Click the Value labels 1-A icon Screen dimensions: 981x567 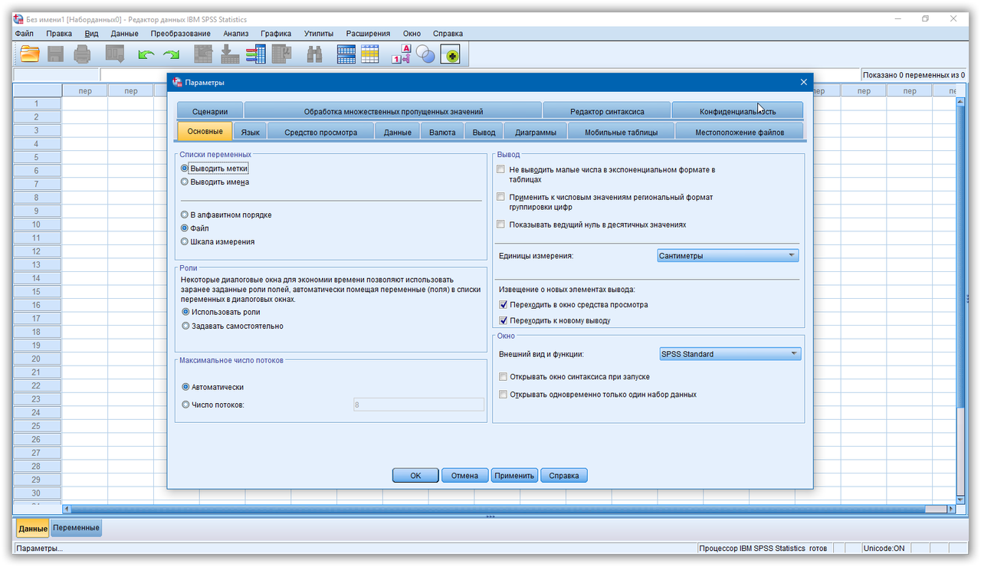pos(402,54)
